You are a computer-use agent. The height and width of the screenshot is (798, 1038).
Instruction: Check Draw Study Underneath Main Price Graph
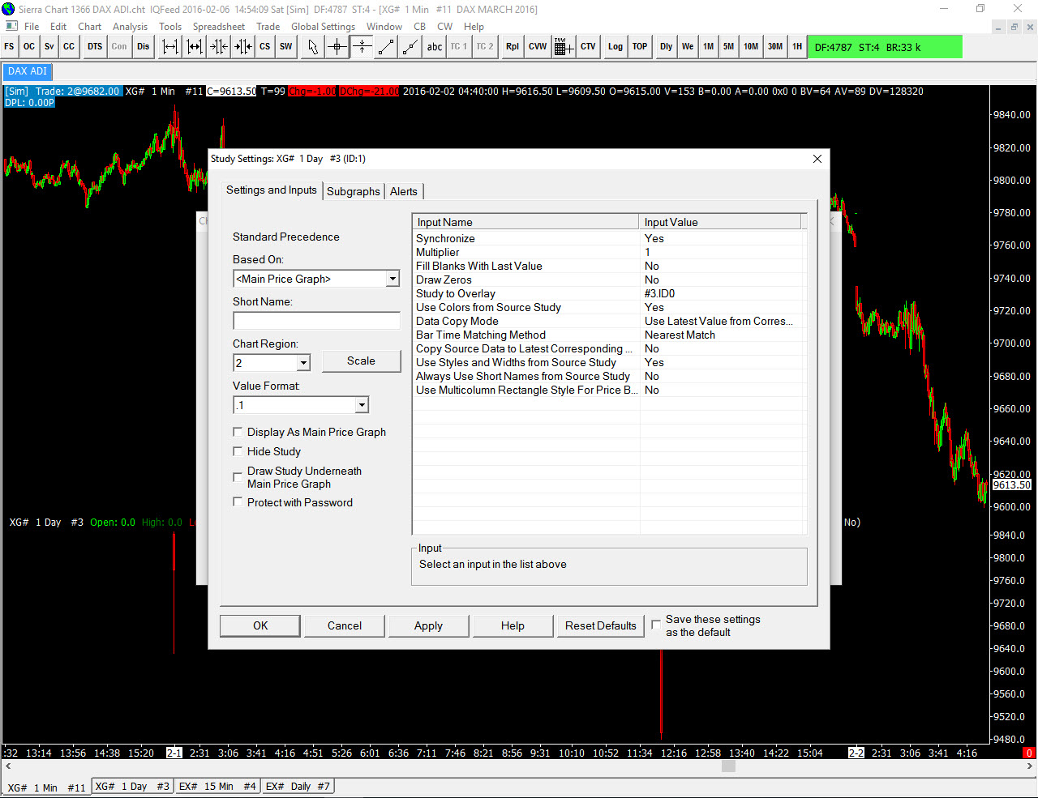click(x=238, y=477)
